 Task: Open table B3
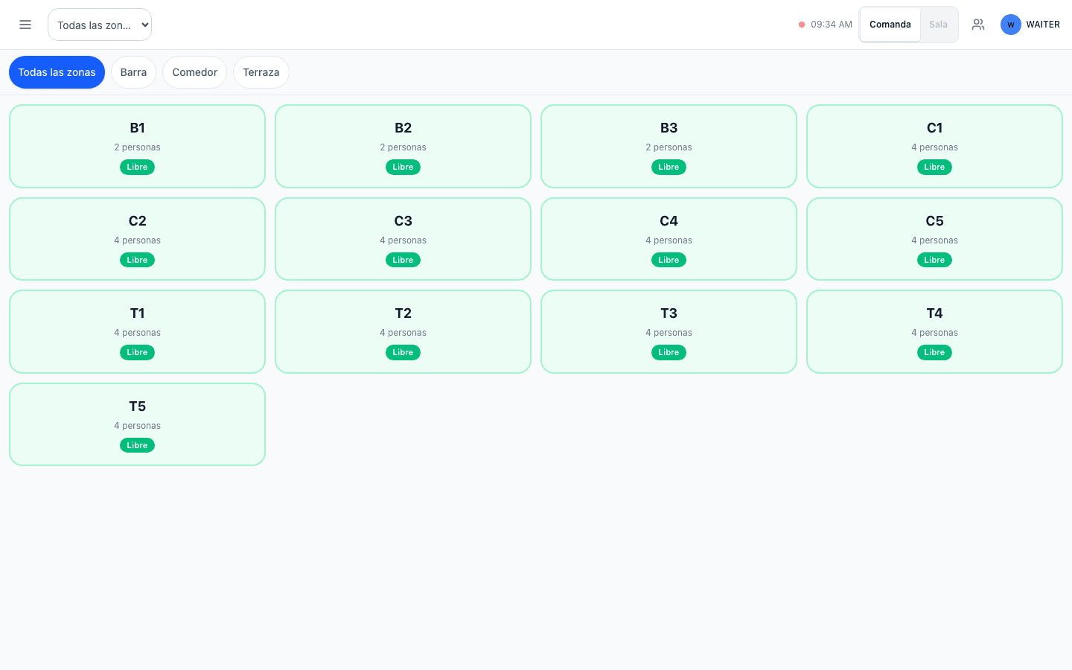(669, 146)
